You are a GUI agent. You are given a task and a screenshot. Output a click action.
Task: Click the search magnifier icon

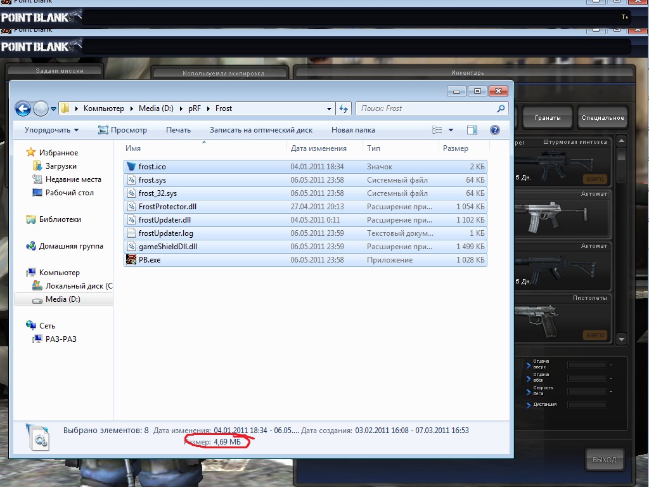tap(501, 108)
